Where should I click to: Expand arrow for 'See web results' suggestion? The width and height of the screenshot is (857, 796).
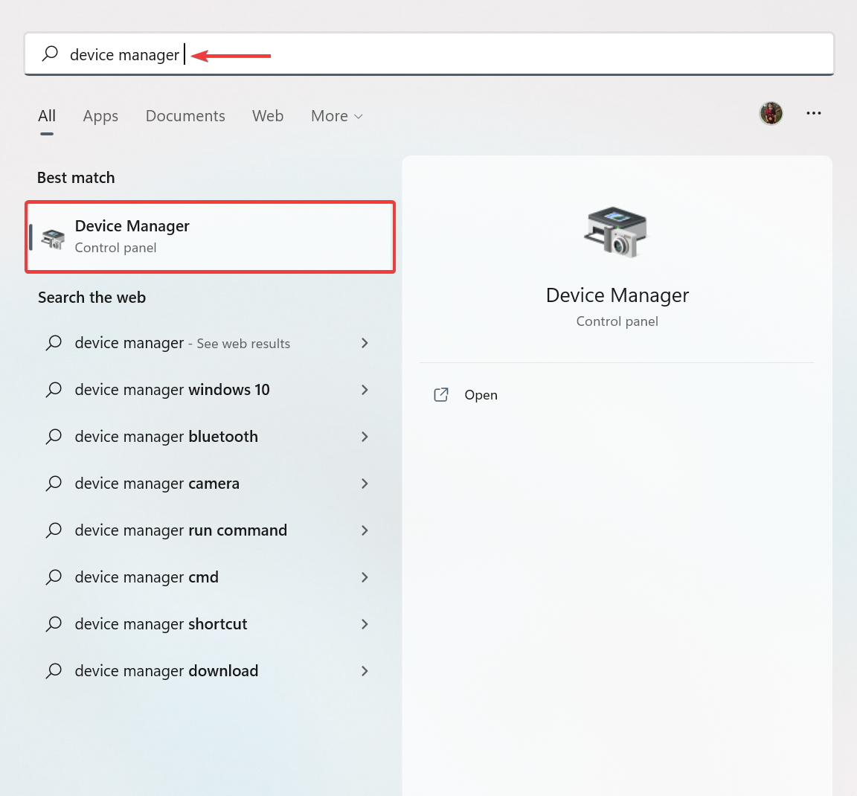pyautogui.click(x=365, y=343)
